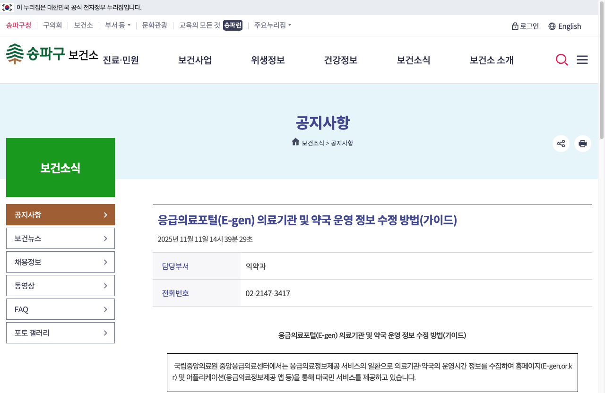This screenshot has width=605, height=393.
Task: Go to 보건소 top link
Action: [83, 25]
